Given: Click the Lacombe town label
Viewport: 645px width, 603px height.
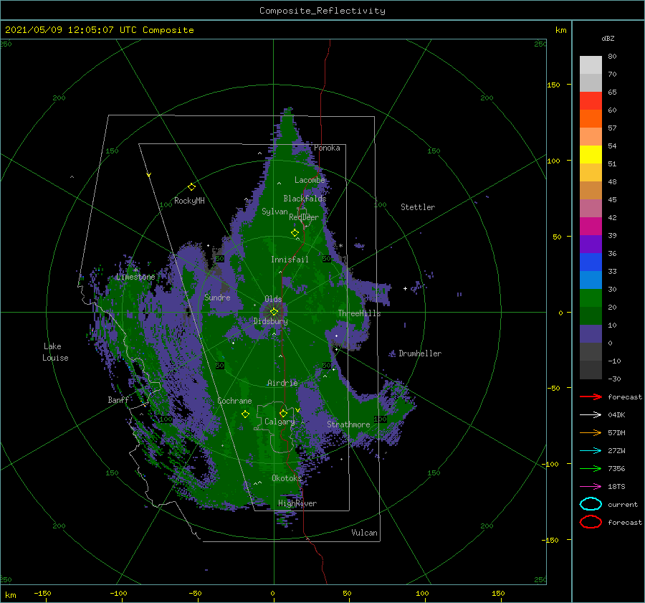Looking at the screenshot, I should click(310, 180).
